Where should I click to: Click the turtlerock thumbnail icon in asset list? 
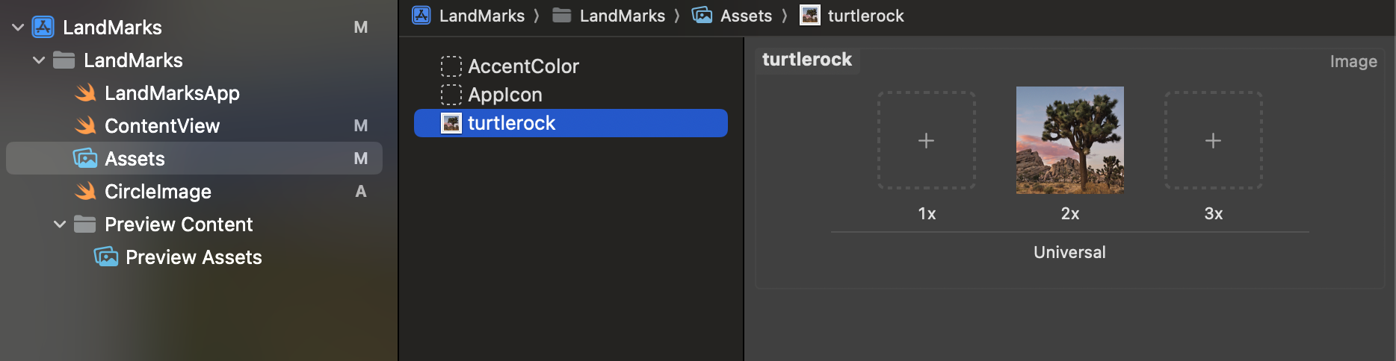[451, 123]
